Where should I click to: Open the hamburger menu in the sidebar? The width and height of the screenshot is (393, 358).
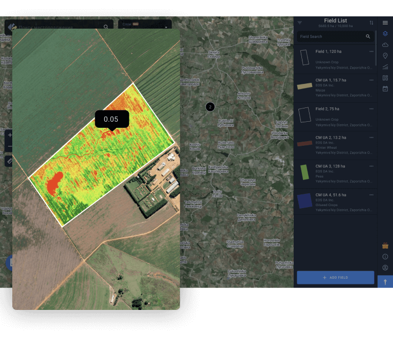tap(385, 23)
